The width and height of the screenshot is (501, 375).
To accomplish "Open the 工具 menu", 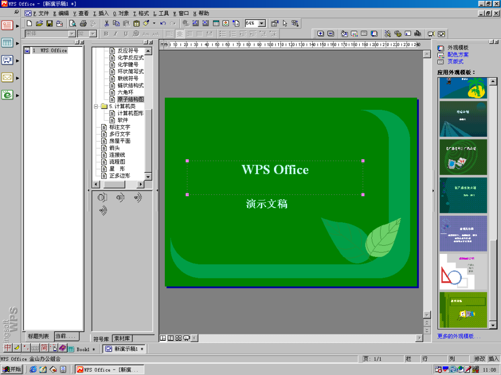I will (161, 13).
